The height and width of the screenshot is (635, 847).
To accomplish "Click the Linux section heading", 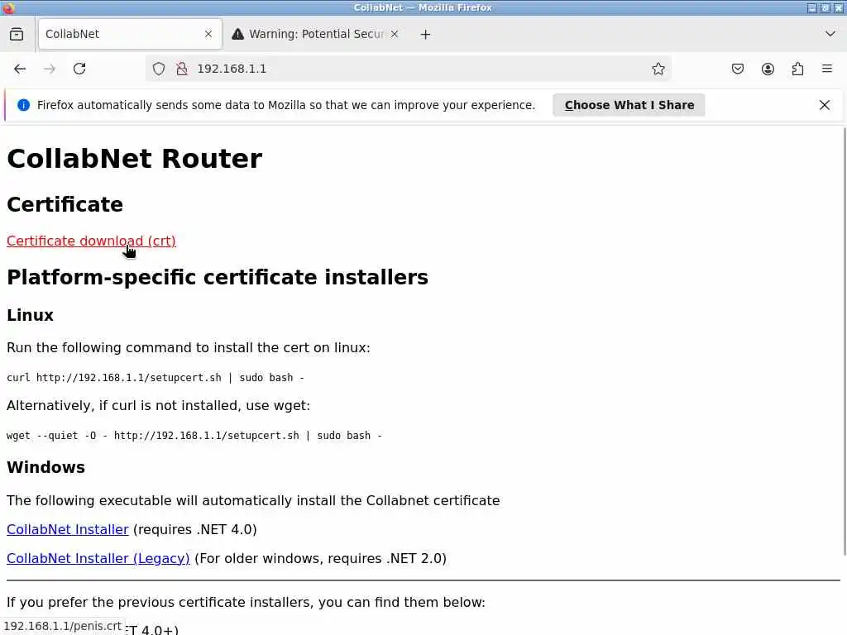I will coord(30,315).
